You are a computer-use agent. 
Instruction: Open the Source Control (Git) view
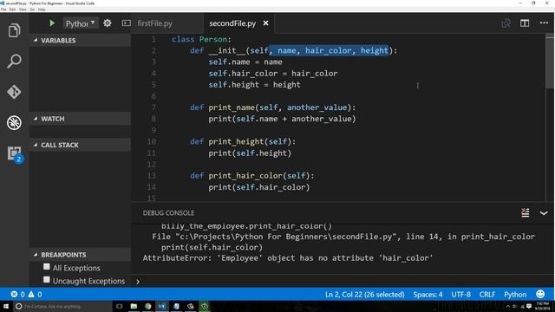(14, 92)
